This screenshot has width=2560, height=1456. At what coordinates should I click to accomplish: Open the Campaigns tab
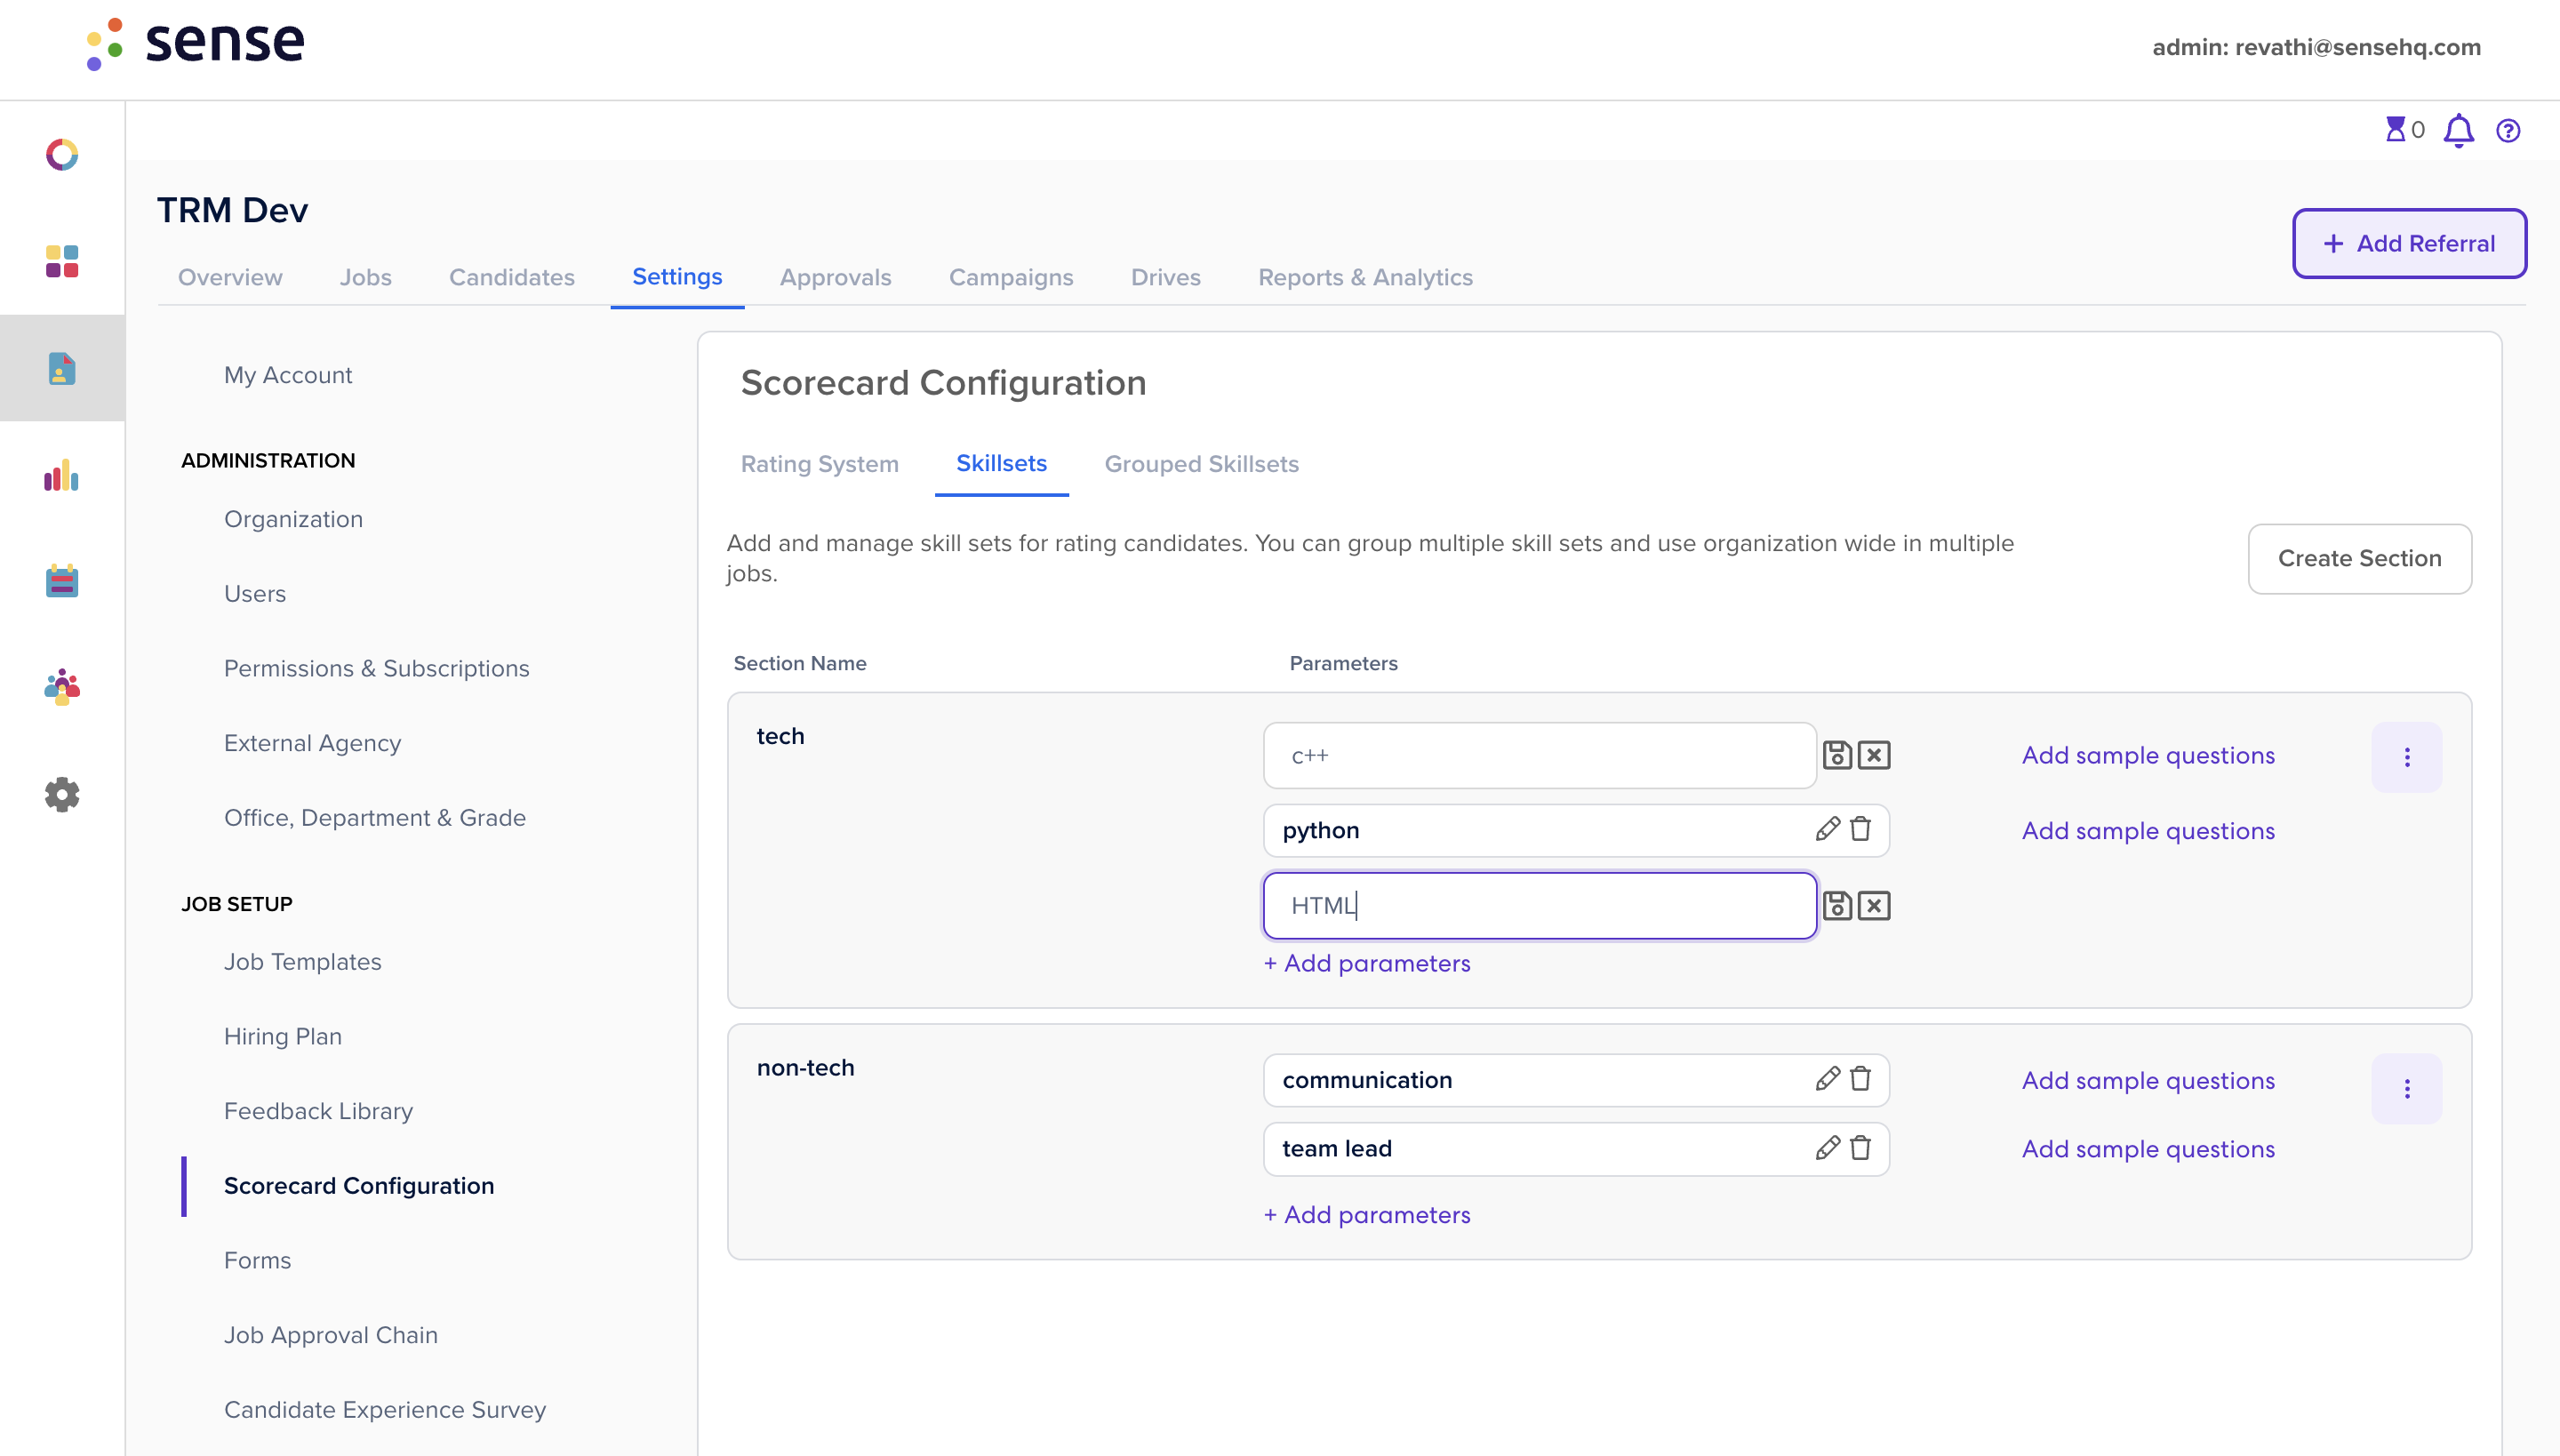click(1010, 277)
